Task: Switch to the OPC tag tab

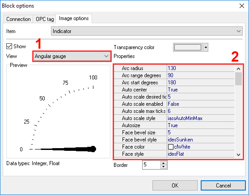Action: (x=45, y=19)
